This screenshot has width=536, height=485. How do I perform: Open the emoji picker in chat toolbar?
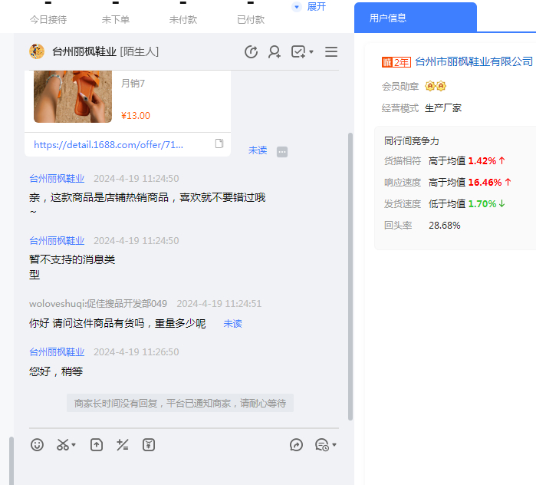pyautogui.click(x=37, y=444)
